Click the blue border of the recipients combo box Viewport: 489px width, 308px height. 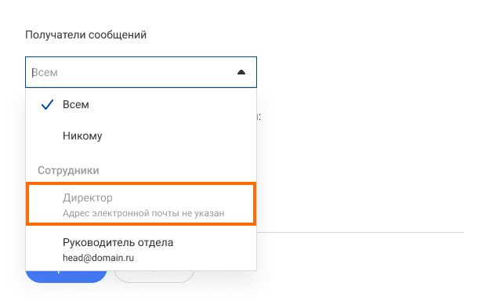click(141, 57)
